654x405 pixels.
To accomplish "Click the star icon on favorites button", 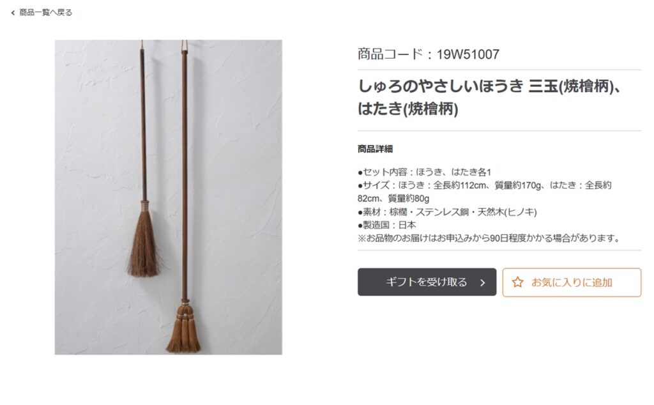I will pyautogui.click(x=517, y=282).
